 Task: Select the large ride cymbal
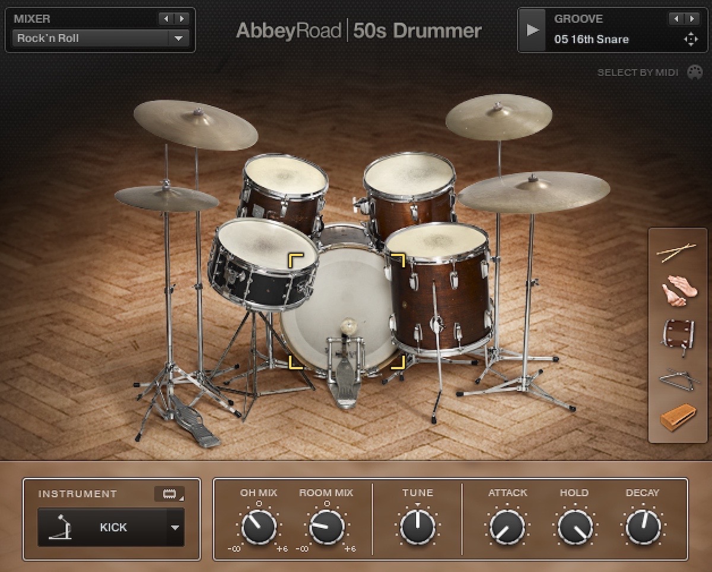click(534, 192)
